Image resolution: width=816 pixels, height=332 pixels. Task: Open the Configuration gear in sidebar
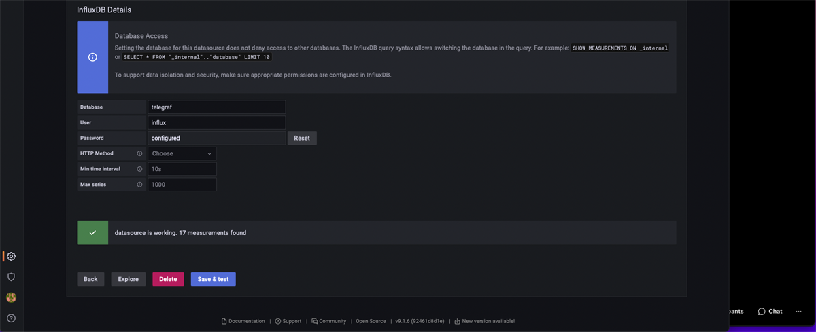tap(11, 256)
